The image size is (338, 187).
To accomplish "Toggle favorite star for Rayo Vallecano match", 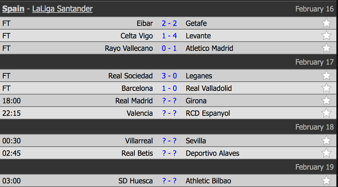I will tap(326, 48).
